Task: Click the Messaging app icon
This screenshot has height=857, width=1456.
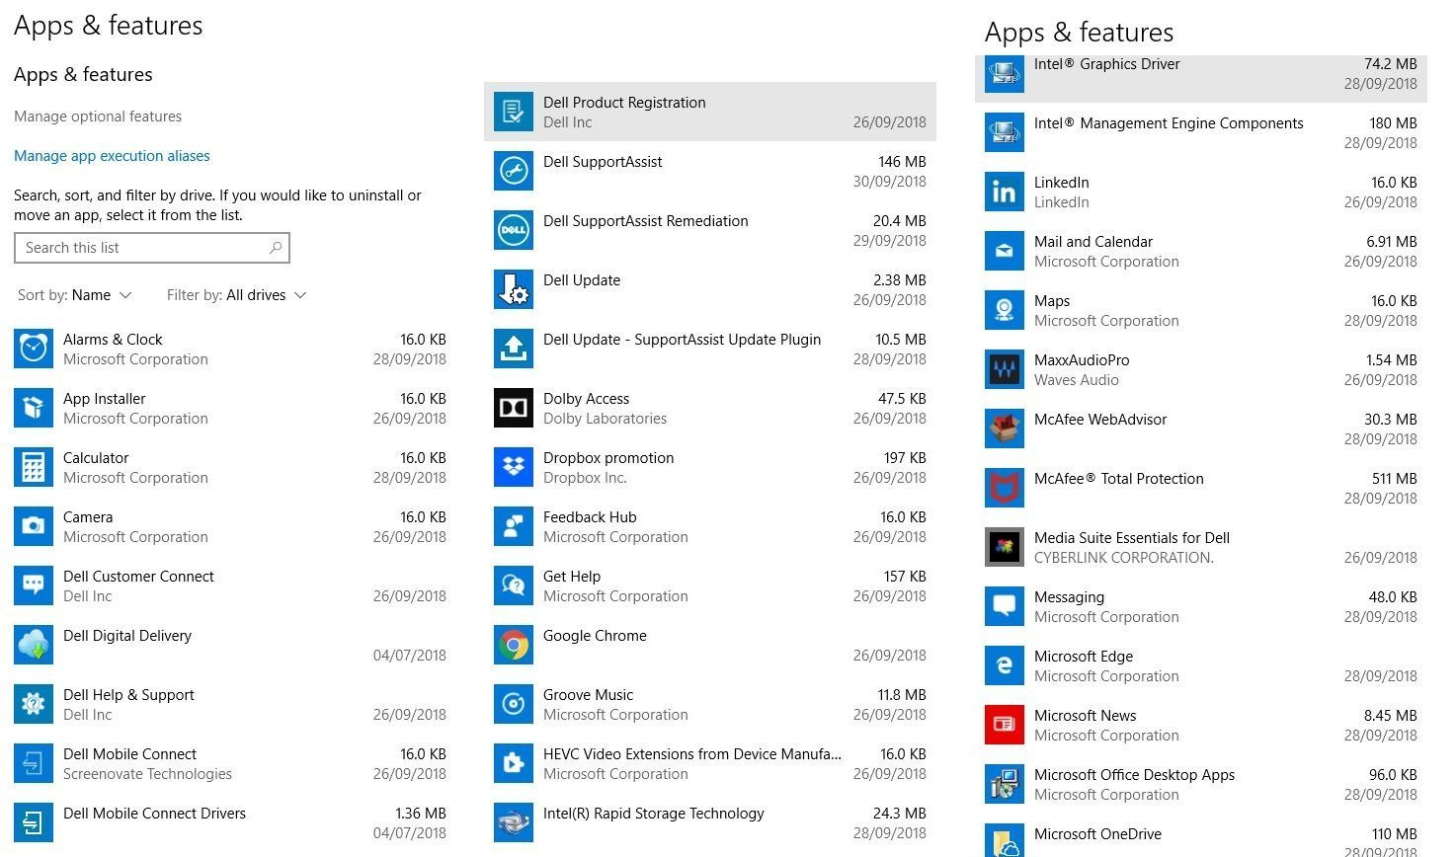Action: click(1005, 606)
